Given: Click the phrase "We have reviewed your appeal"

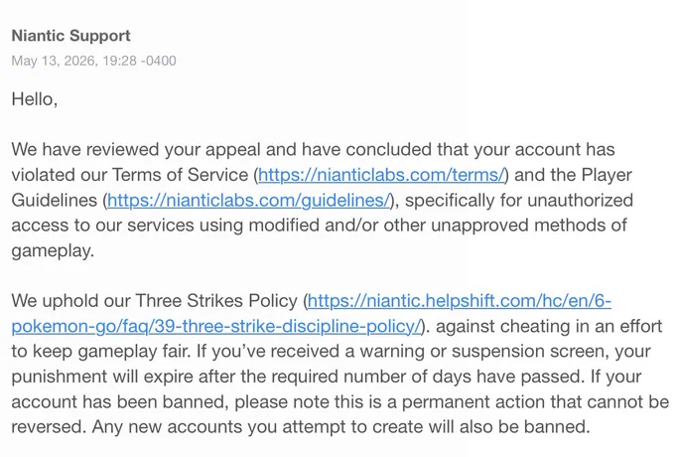Looking at the screenshot, I should pos(136,149).
